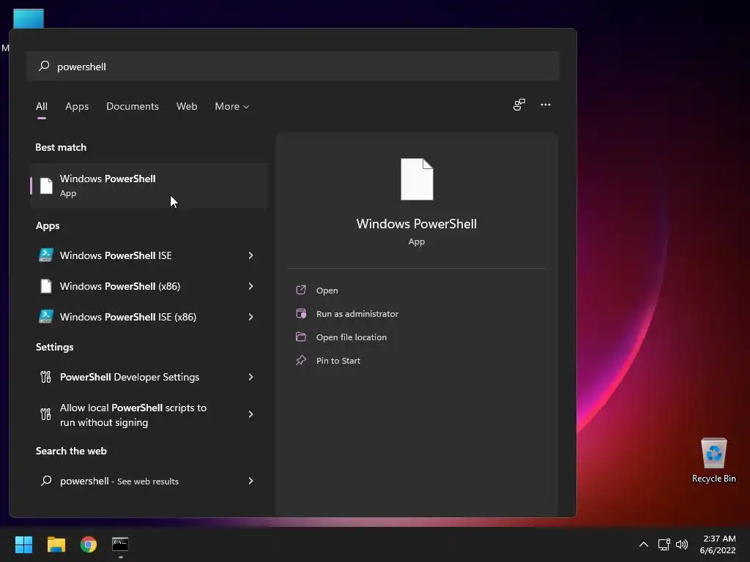Choose Run as administrator
Viewport: 750px width, 562px height.
coord(357,314)
